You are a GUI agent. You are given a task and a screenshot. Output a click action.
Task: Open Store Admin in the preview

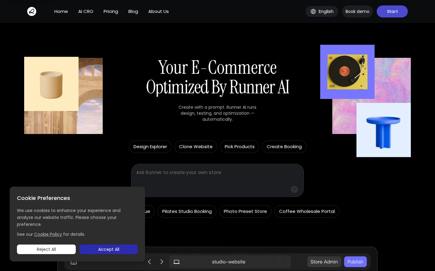coord(324,262)
